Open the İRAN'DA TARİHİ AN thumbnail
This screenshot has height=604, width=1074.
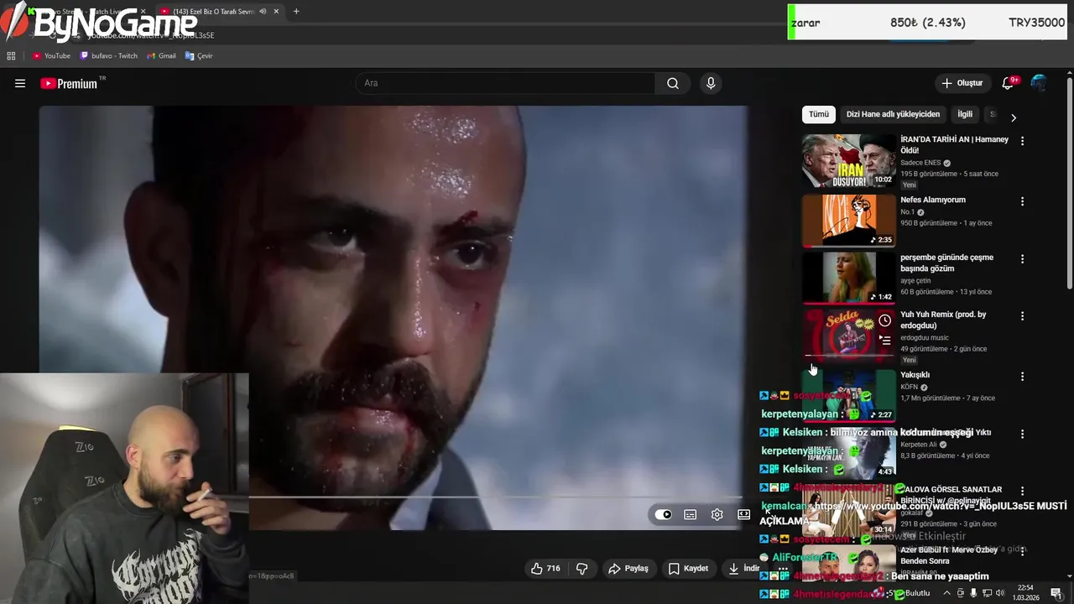click(x=849, y=160)
